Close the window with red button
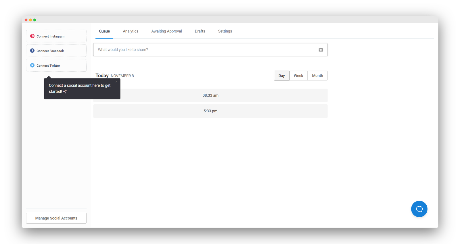The height and width of the screenshot is (244, 460). (26, 20)
